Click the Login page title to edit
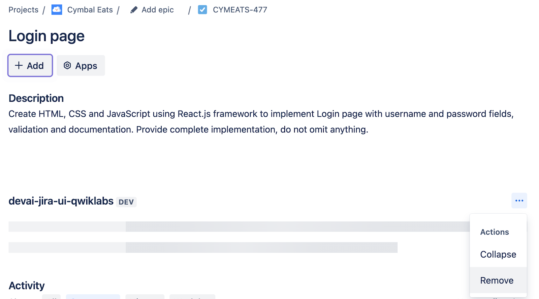 click(x=46, y=36)
